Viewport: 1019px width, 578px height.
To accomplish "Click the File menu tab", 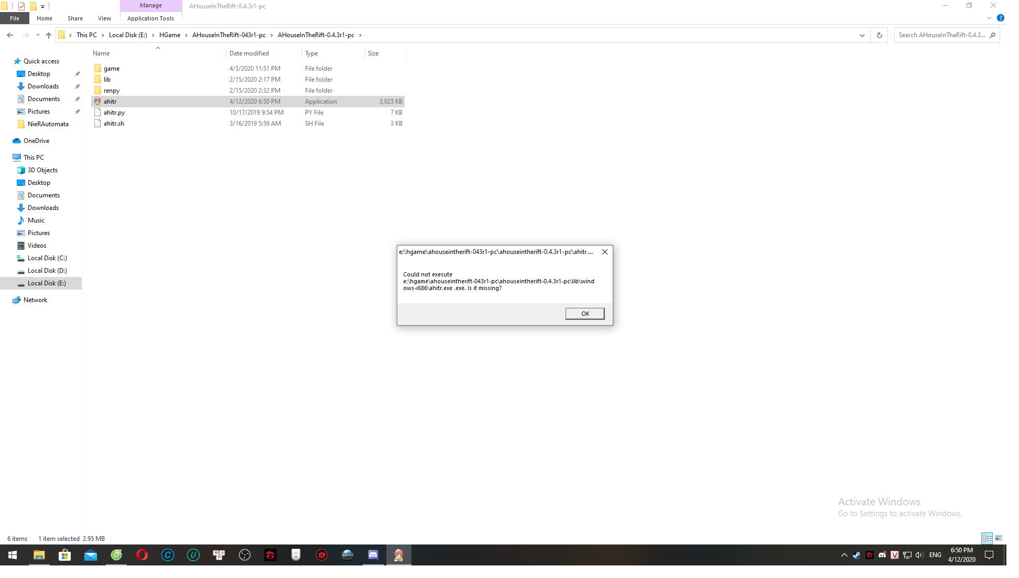I will [15, 18].
